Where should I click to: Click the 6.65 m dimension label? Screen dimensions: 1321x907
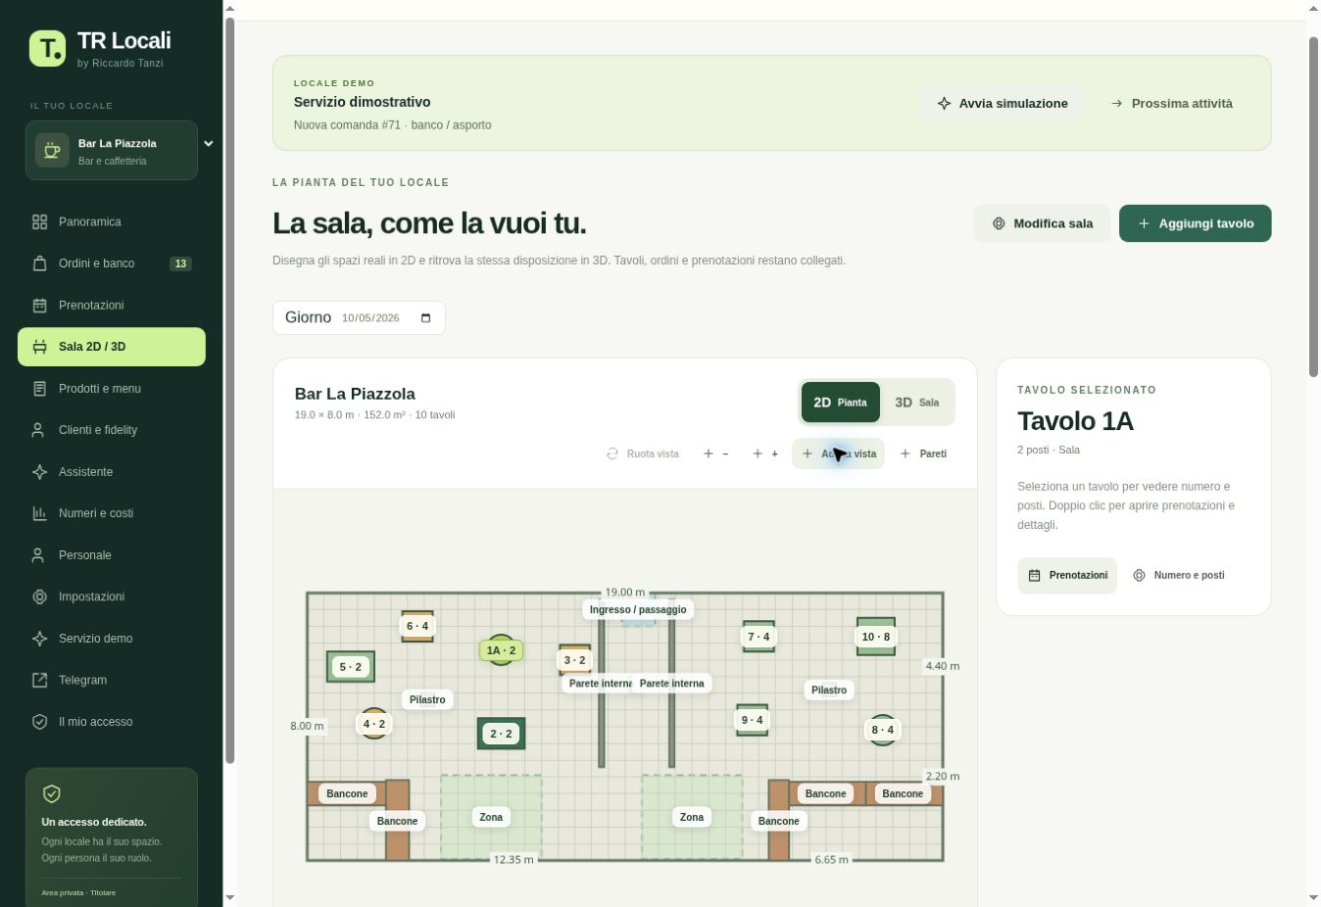831,860
